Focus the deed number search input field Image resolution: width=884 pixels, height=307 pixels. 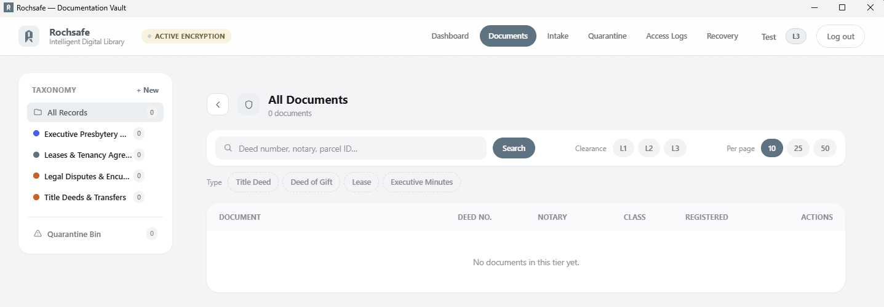[351, 148]
